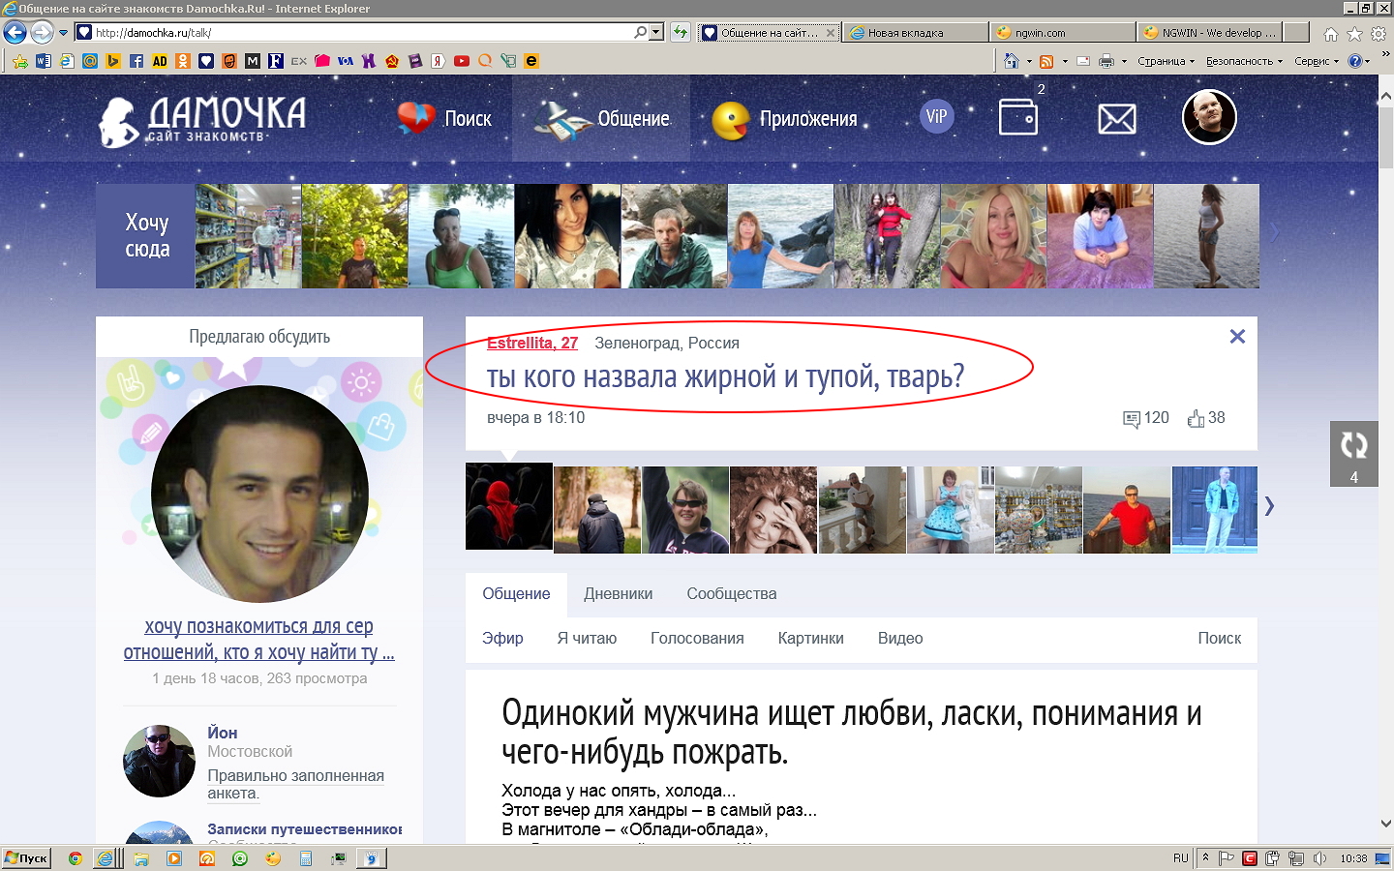The height and width of the screenshot is (871, 1394).
Task: Open the "Сервис" command bar menu
Action: point(1317,61)
